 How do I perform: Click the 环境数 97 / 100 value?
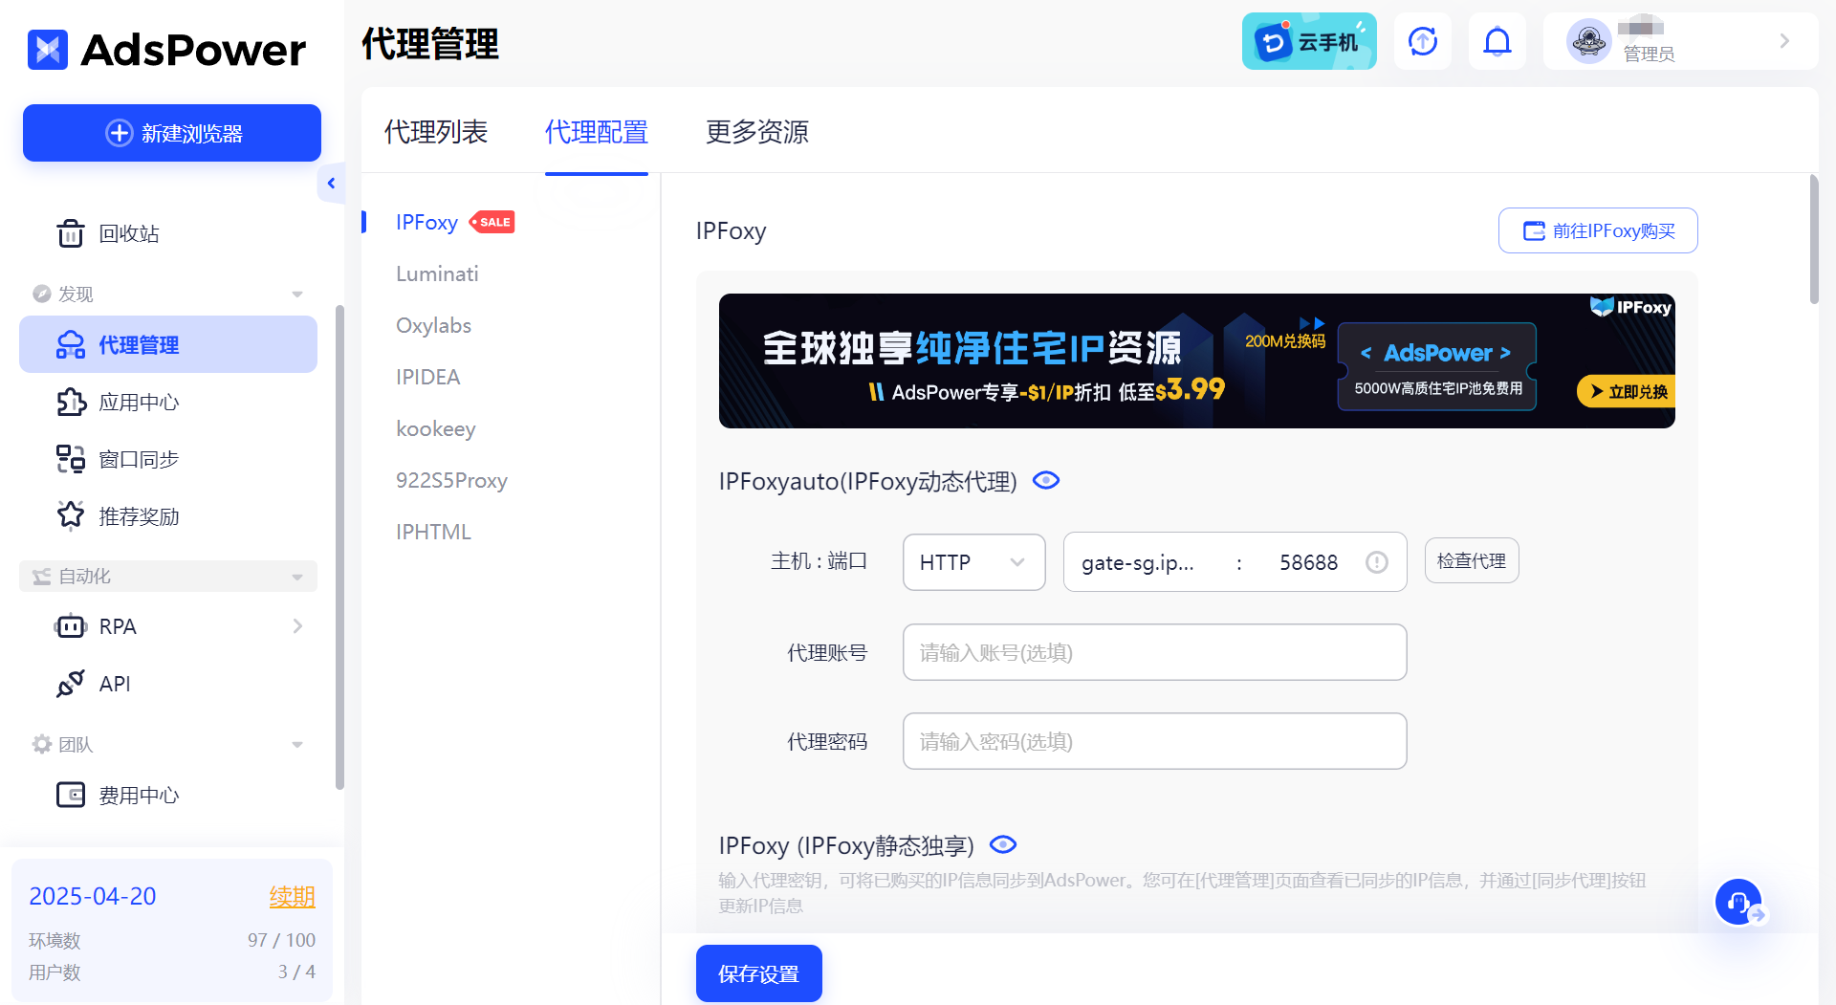(281, 940)
